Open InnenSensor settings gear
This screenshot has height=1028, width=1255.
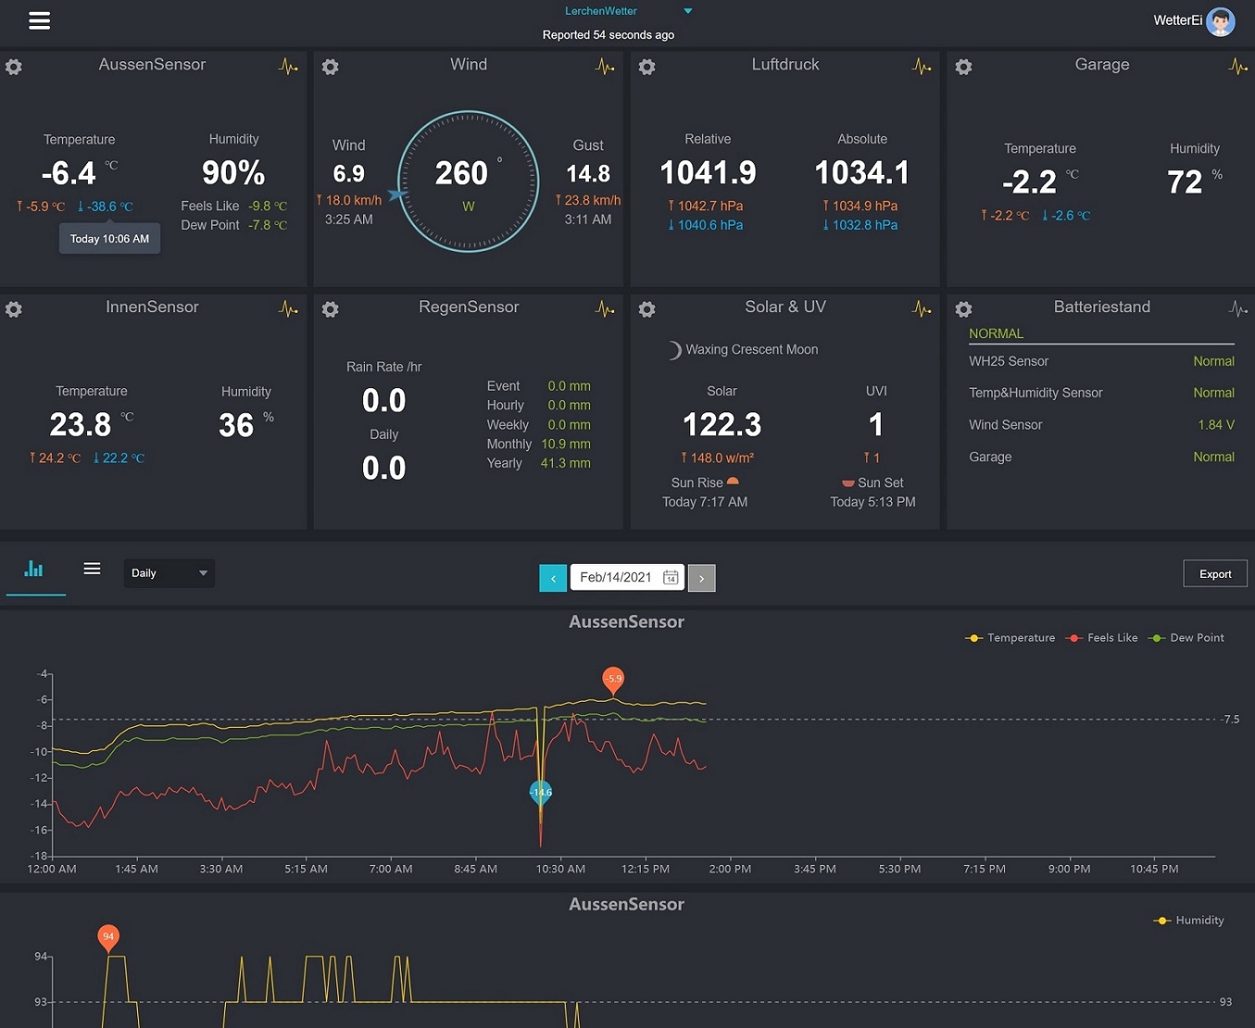[x=13, y=309]
